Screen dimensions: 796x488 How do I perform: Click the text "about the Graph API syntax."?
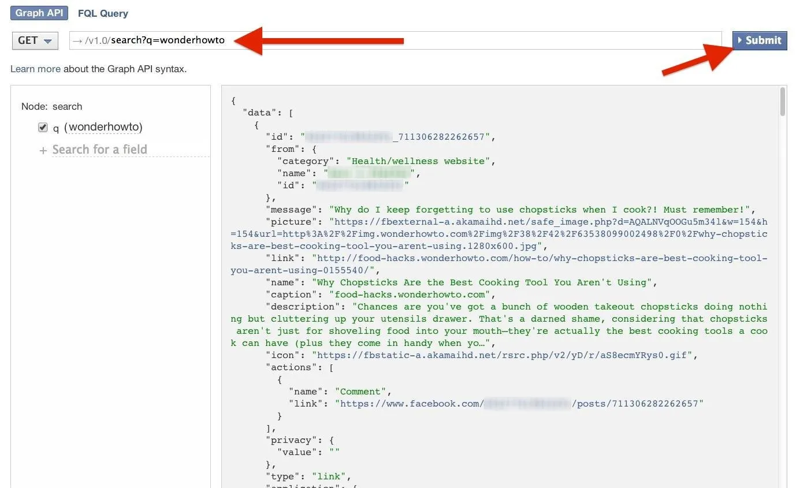click(x=125, y=69)
